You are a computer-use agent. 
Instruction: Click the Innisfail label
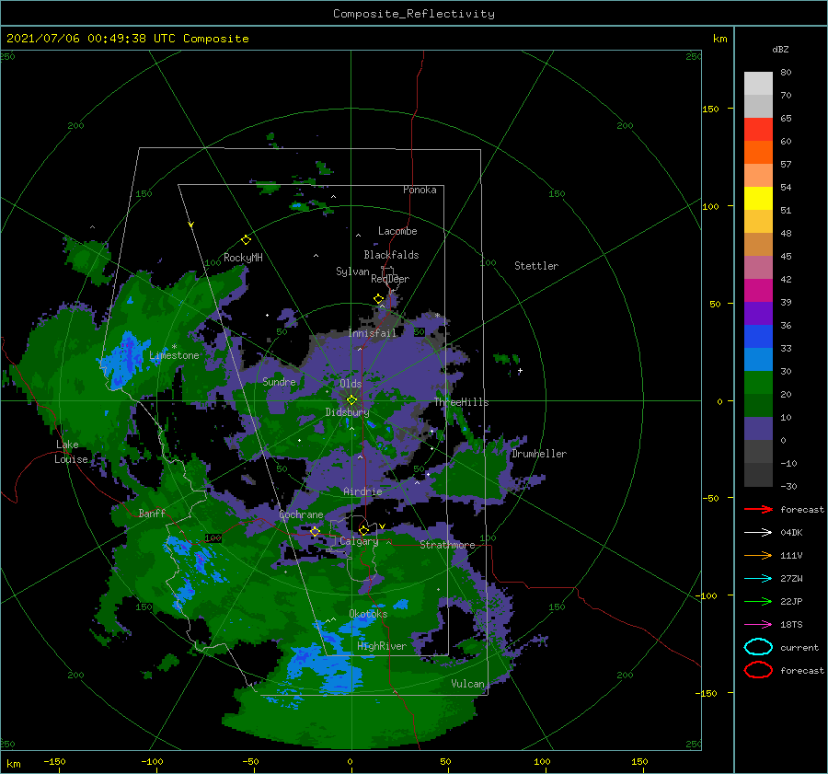coord(373,333)
